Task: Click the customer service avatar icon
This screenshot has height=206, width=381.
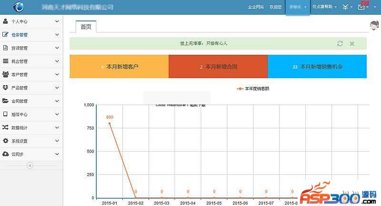Action: pos(374,26)
